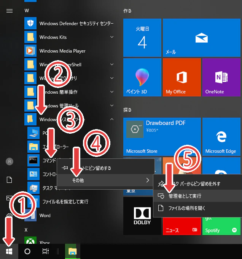Screen dimensions: 242x259
Task: Launch Windows Media Player icon
Action: (30, 51)
